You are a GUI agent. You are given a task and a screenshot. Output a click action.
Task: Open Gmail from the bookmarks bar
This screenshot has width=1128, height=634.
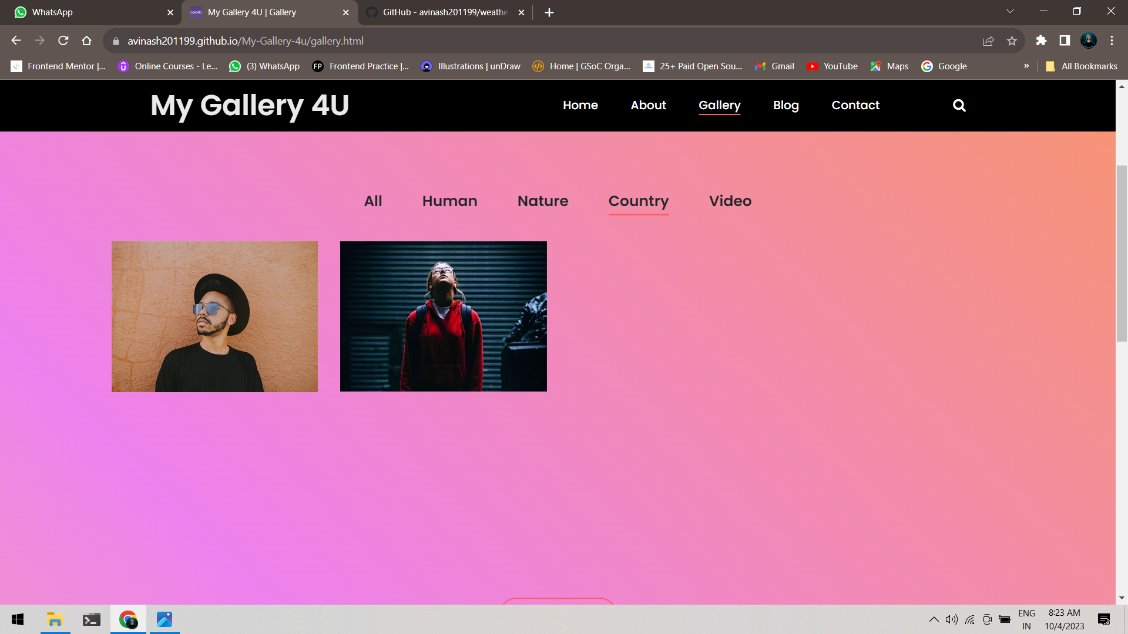(x=774, y=66)
